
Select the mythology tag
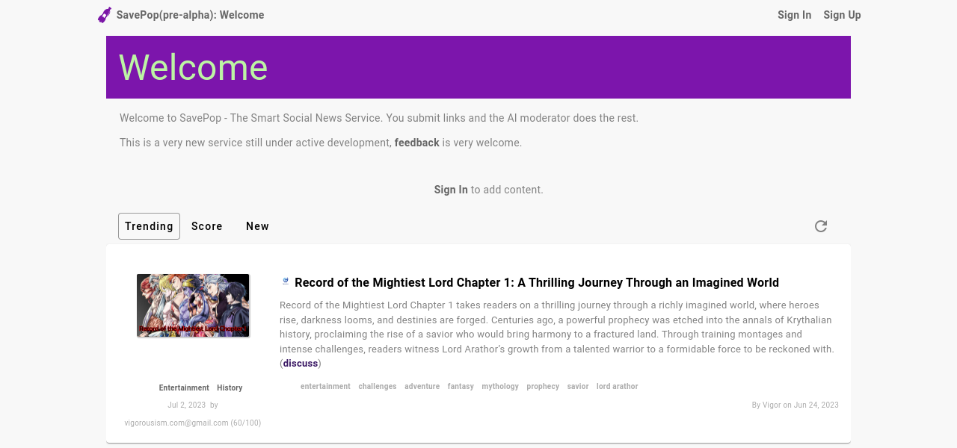point(500,387)
